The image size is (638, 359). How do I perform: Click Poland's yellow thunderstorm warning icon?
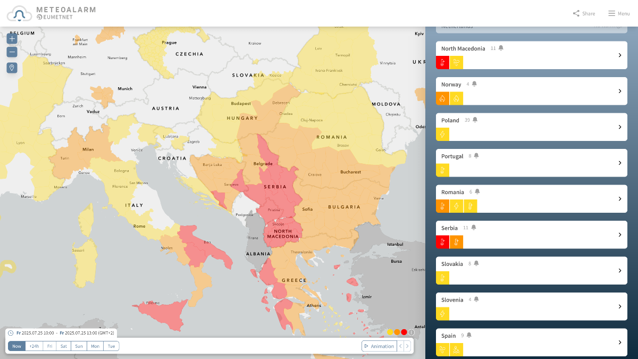[x=442, y=135]
